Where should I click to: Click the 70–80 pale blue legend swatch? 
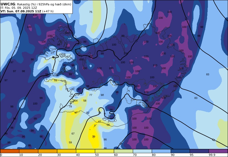142,151
